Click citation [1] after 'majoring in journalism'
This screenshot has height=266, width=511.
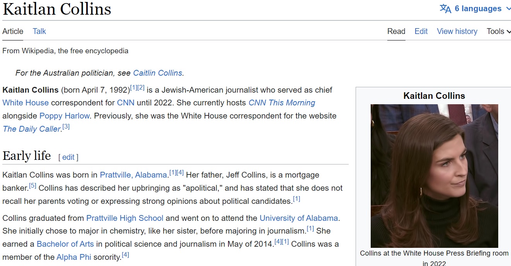click(310, 228)
